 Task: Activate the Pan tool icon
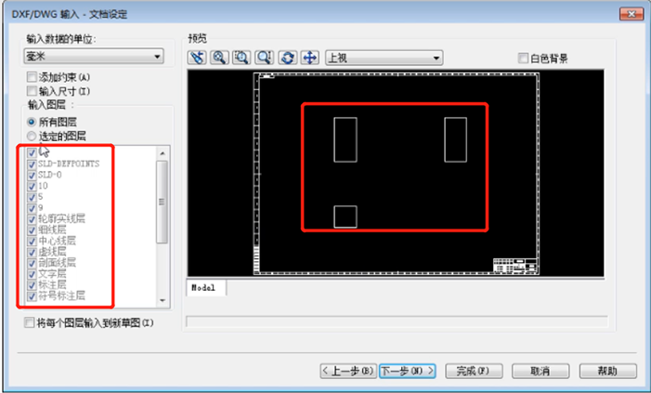click(308, 58)
